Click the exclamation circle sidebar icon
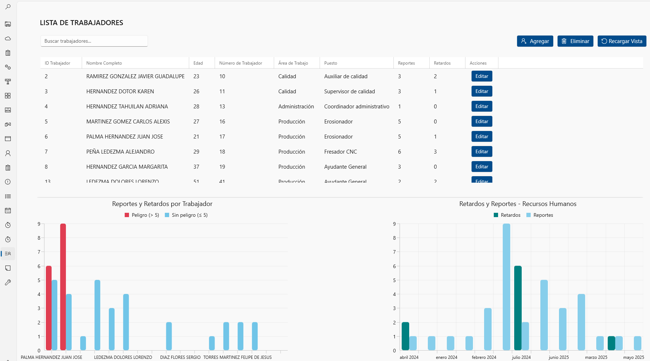650x361 pixels. pos(8,182)
